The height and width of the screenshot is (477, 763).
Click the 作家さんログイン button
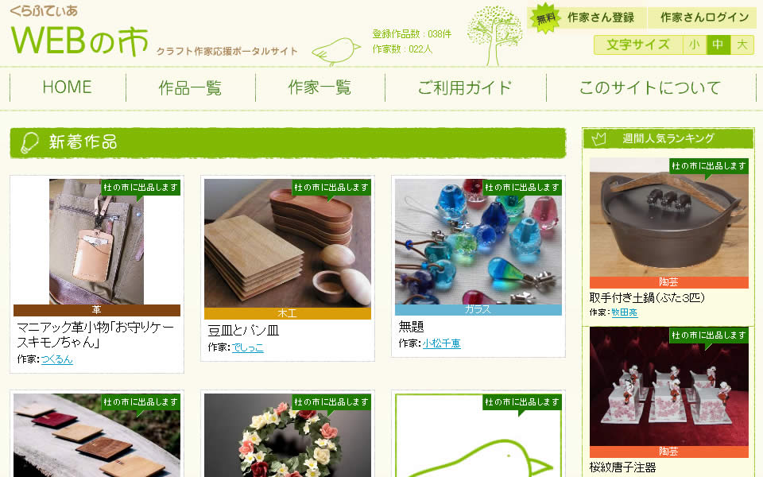click(x=705, y=17)
